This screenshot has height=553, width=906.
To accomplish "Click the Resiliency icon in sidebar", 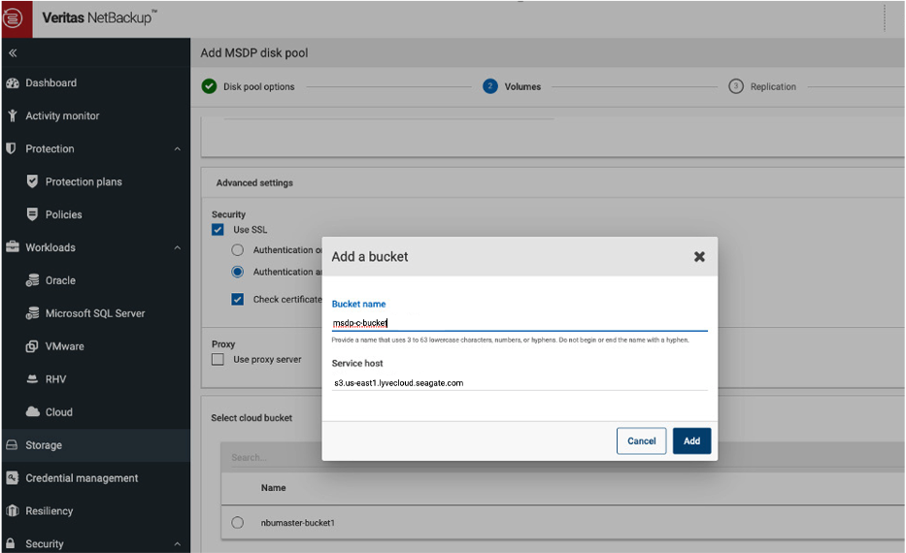I will click(12, 511).
